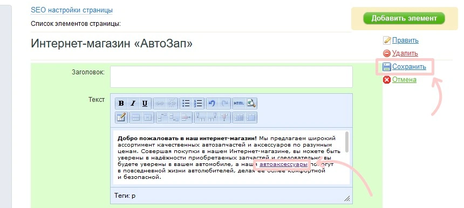
Task: Click the 'p' tag in the Теги path
Action: click(133, 196)
